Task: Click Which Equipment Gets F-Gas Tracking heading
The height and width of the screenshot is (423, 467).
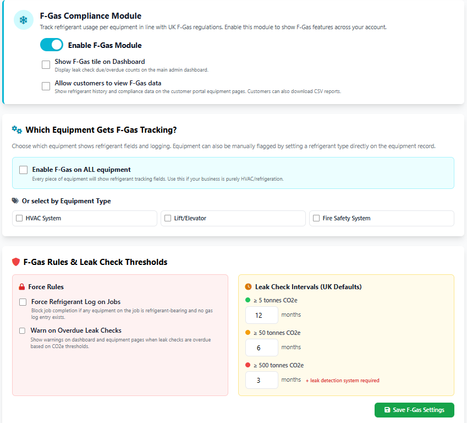Action: (101, 130)
